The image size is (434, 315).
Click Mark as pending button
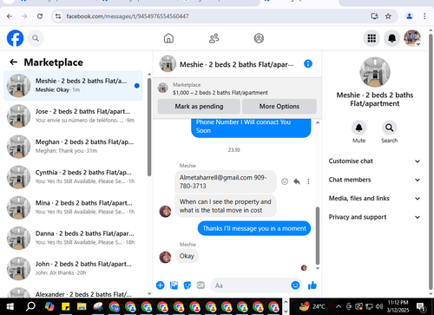pos(199,107)
